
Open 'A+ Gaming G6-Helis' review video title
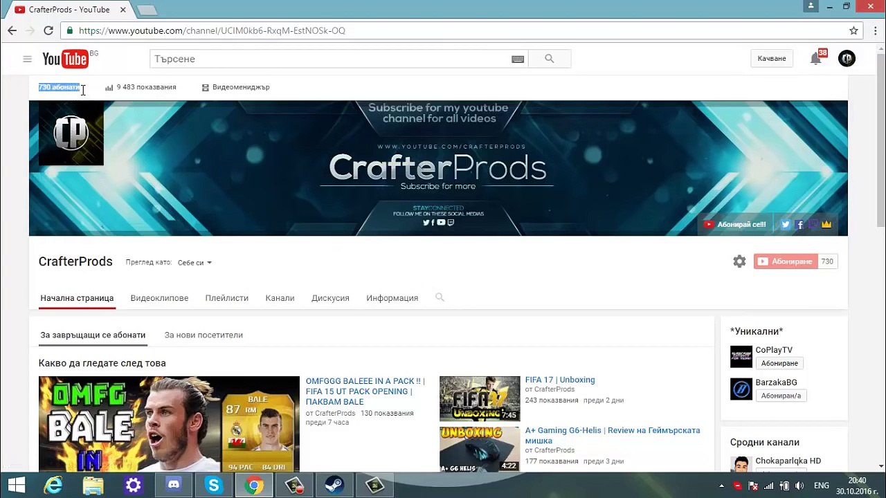[613, 435]
